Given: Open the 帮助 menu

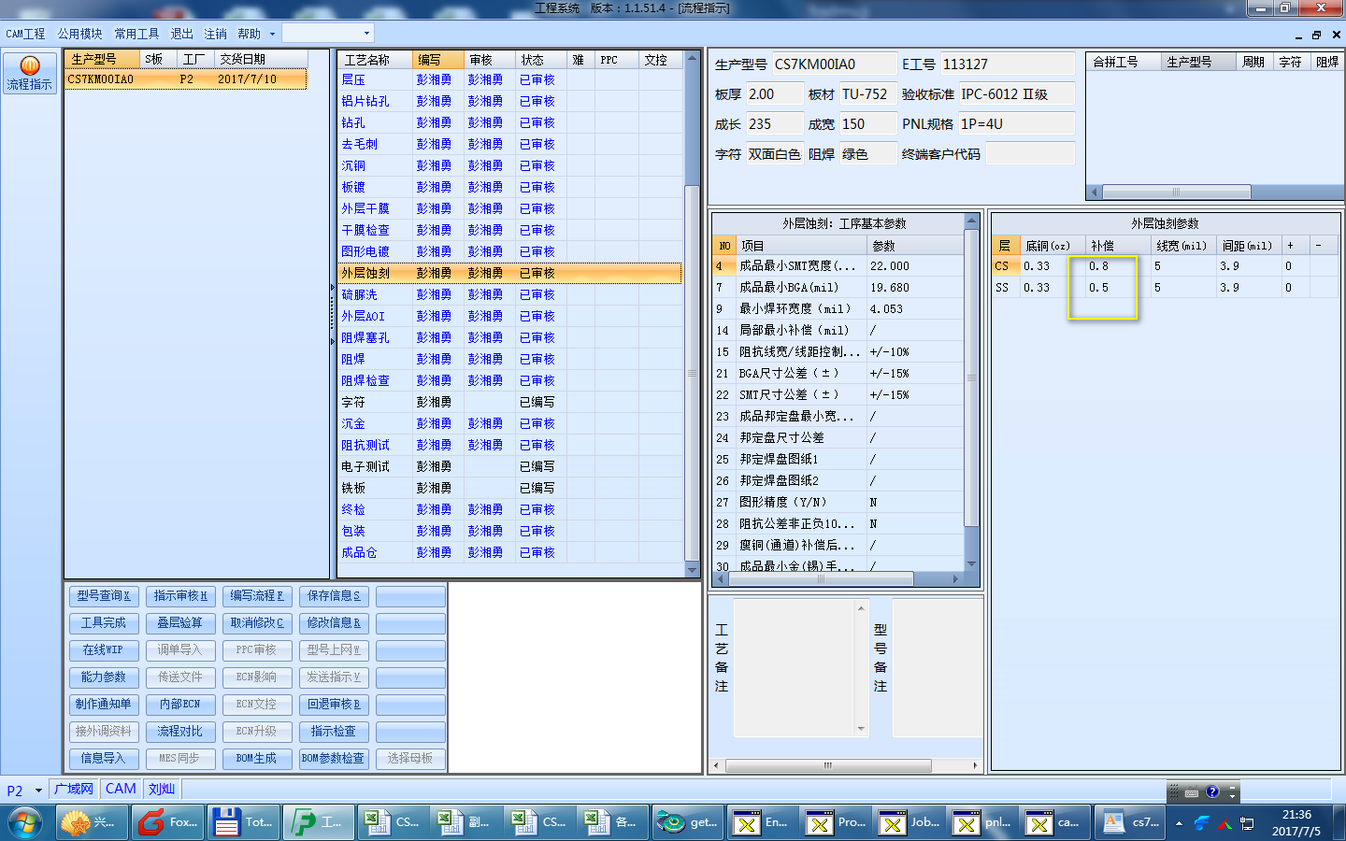Looking at the screenshot, I should pos(249,34).
